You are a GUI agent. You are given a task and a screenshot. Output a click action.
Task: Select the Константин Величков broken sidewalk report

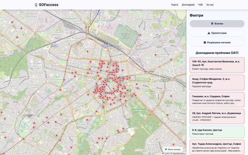click(x=217, y=65)
